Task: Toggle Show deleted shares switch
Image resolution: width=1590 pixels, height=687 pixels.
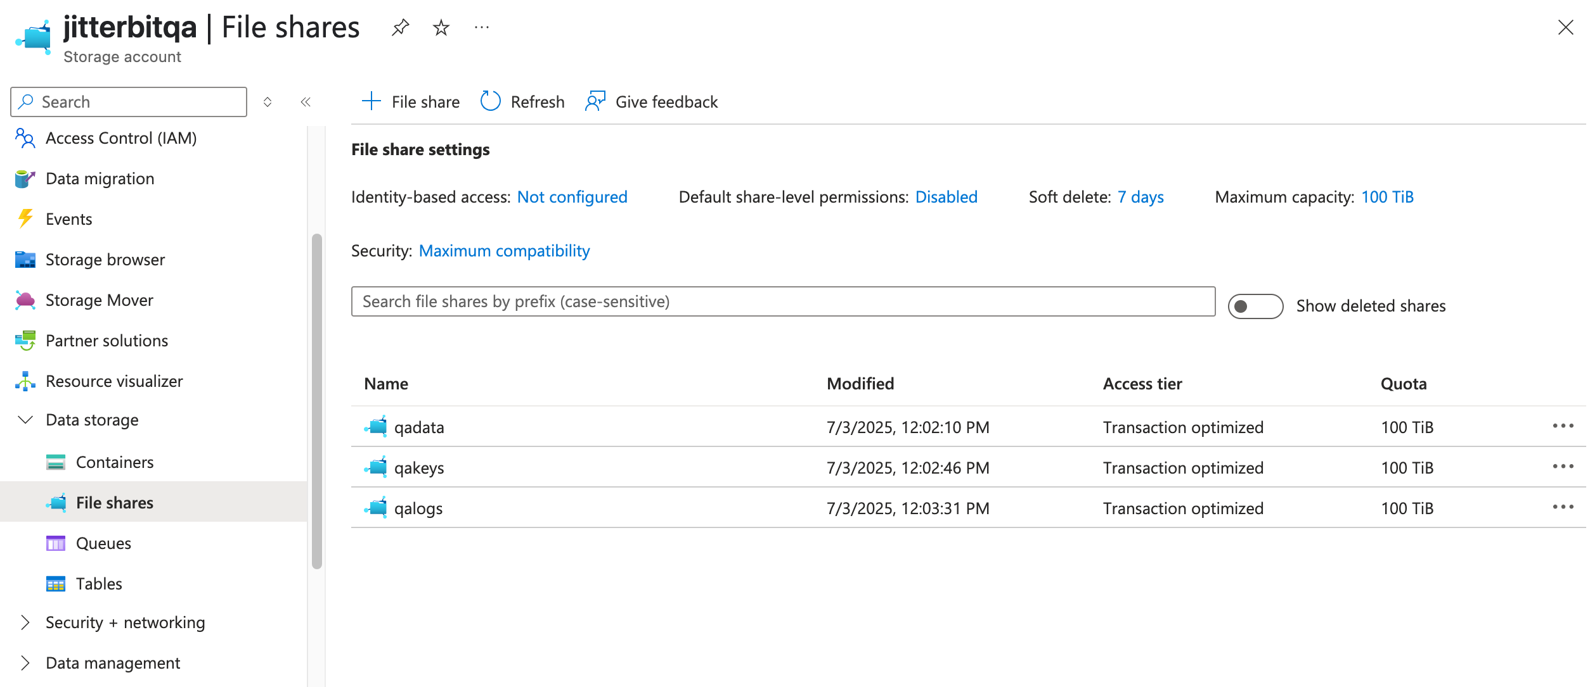Action: (x=1255, y=306)
